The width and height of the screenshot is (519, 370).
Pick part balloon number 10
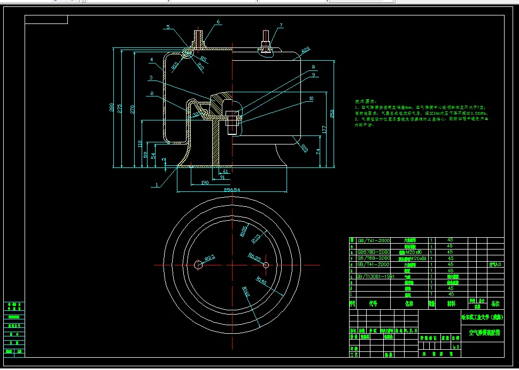(311, 98)
